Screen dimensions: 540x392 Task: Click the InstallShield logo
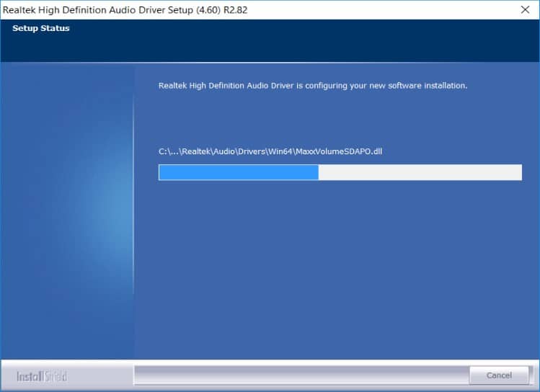pos(40,376)
